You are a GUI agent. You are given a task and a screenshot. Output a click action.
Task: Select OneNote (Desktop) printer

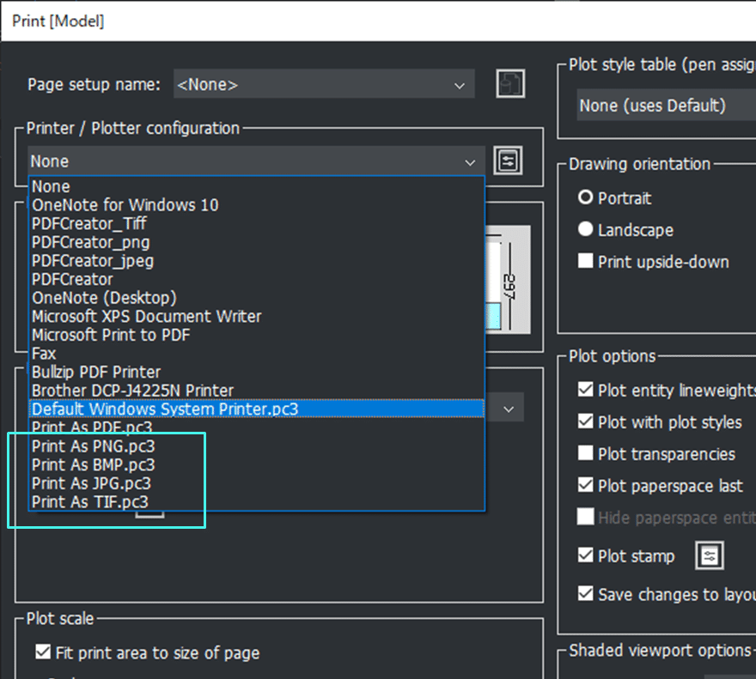pos(257,298)
